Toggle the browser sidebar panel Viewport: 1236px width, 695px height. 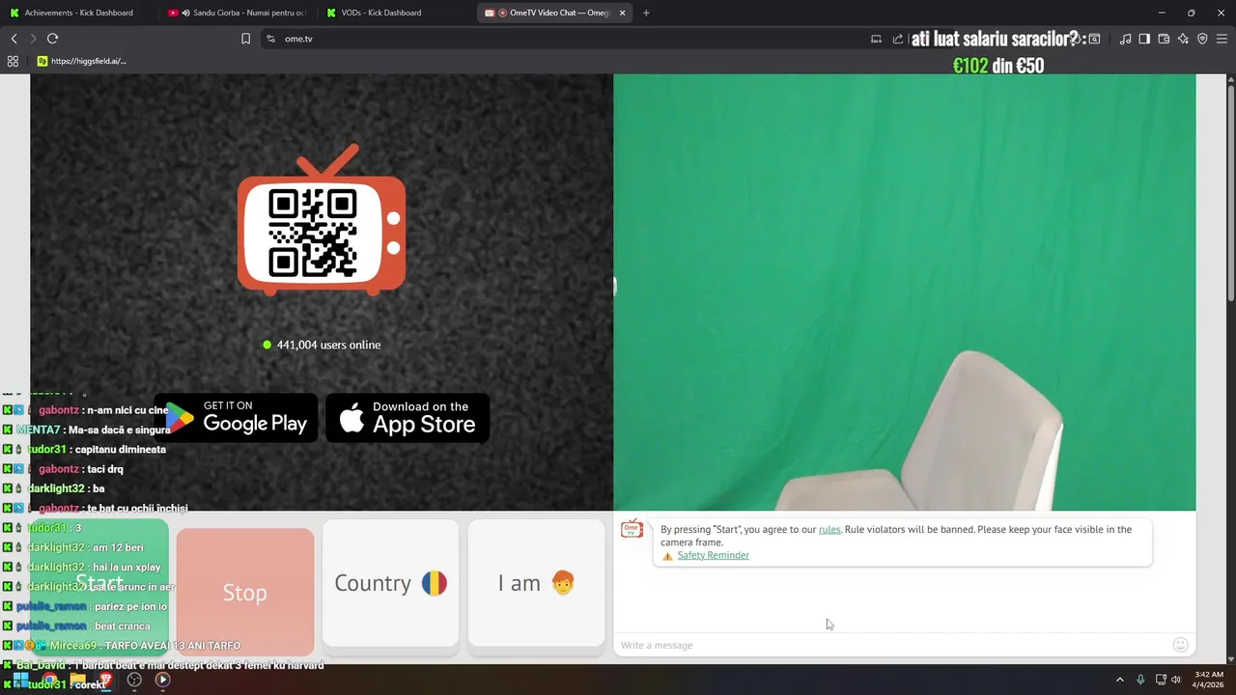1144,39
